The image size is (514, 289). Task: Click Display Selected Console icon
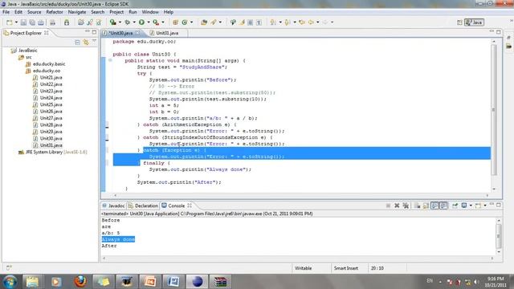[464, 206]
